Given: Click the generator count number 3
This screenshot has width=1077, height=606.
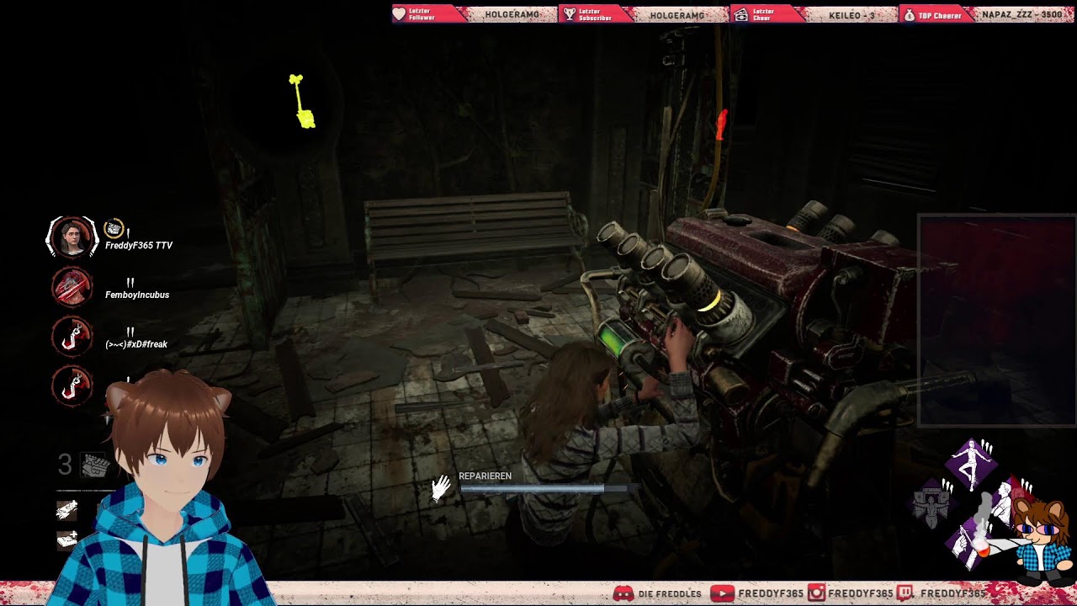Looking at the screenshot, I should (x=65, y=465).
